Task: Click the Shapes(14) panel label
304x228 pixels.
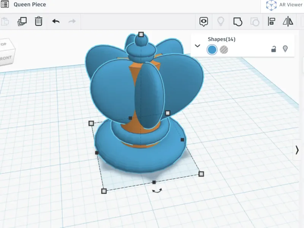Action: coord(222,40)
